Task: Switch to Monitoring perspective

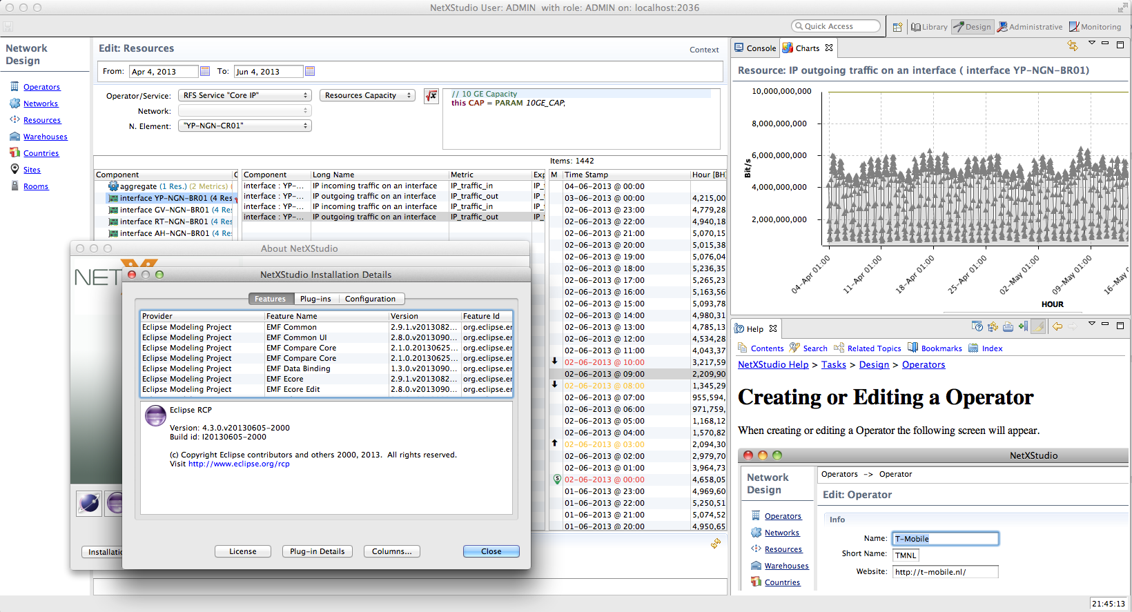Action: pos(1095,27)
